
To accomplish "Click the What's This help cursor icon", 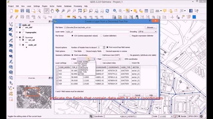I will (x=196, y=11).
